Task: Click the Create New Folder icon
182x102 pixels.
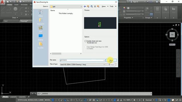Action: pos(98,6)
